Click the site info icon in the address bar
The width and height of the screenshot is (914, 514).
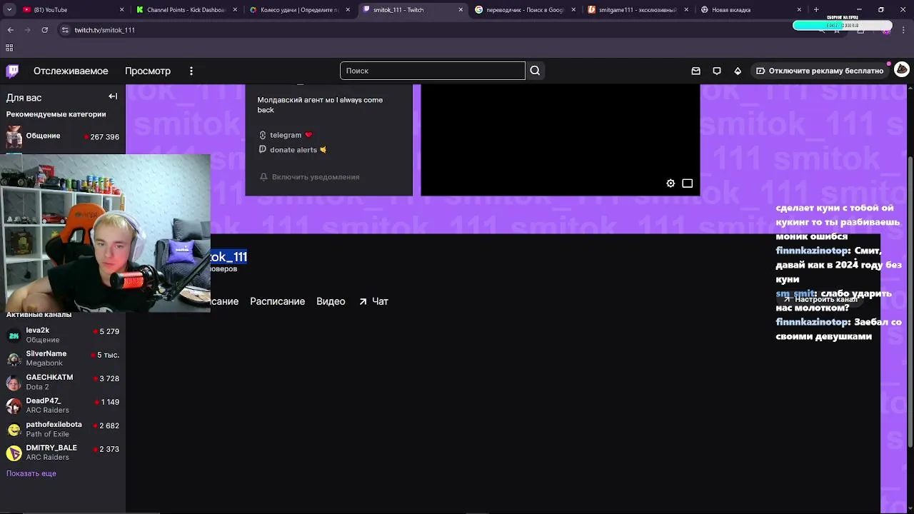(65, 30)
